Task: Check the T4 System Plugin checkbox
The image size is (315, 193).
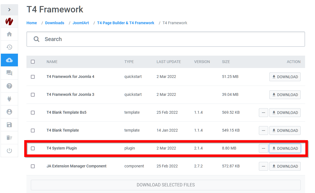Action: tap(33, 148)
